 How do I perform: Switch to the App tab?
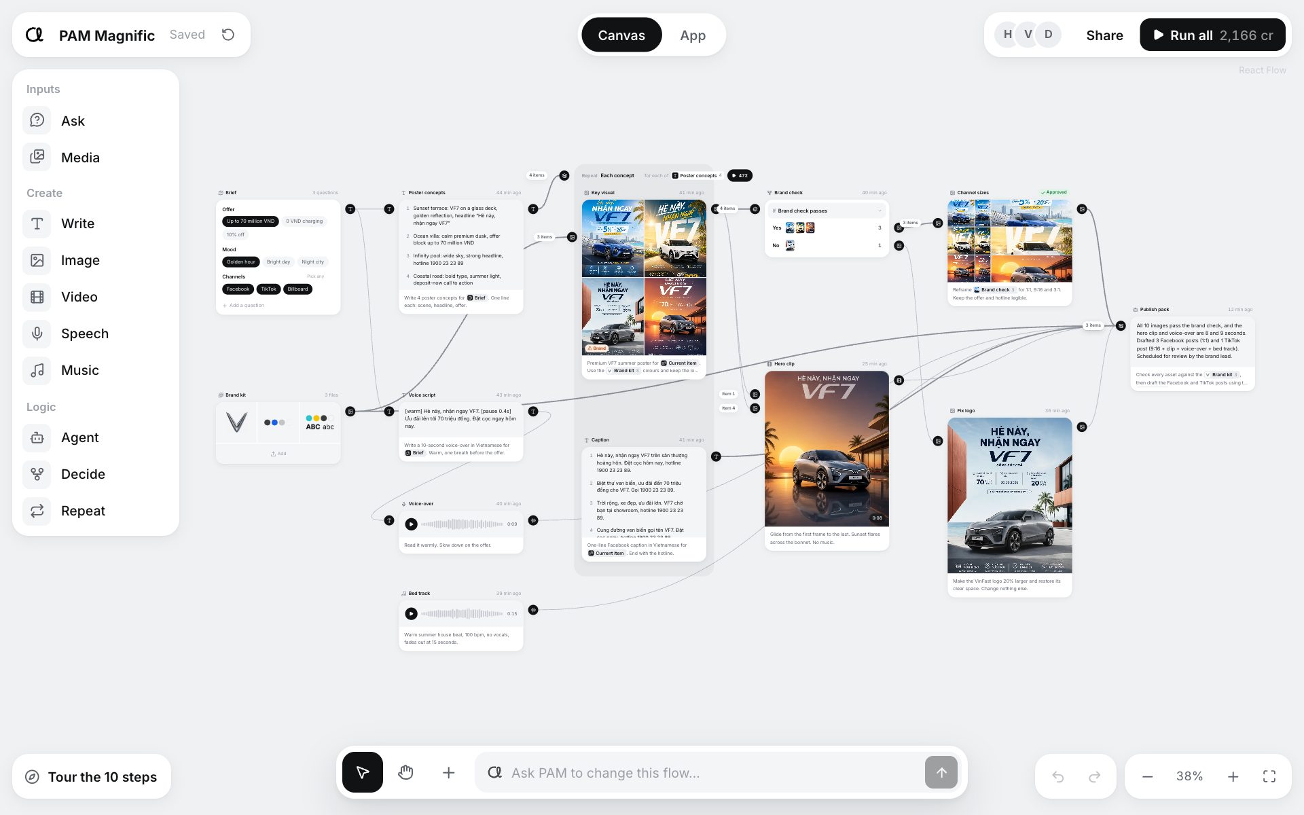[693, 35]
